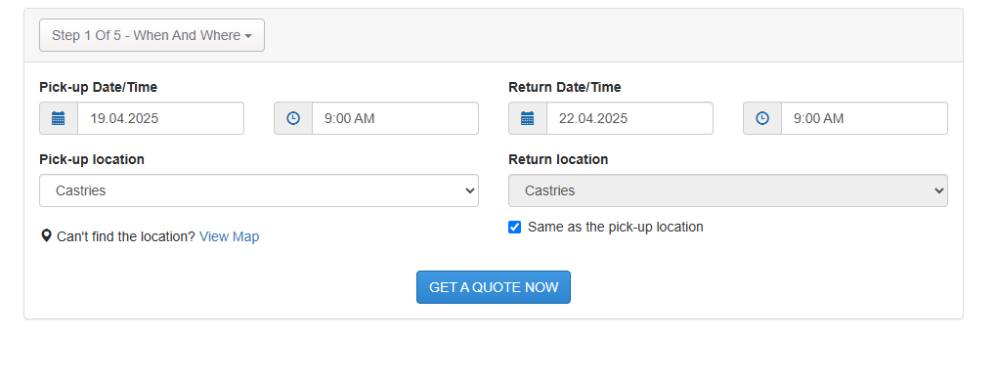The width and height of the screenshot is (996, 378).
Task: Click the return date calendar icon
Action: coord(527,118)
